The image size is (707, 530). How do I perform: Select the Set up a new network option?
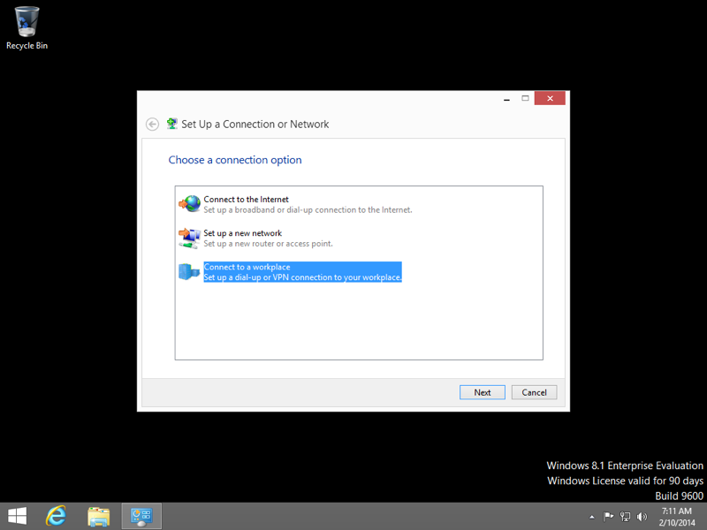255,238
